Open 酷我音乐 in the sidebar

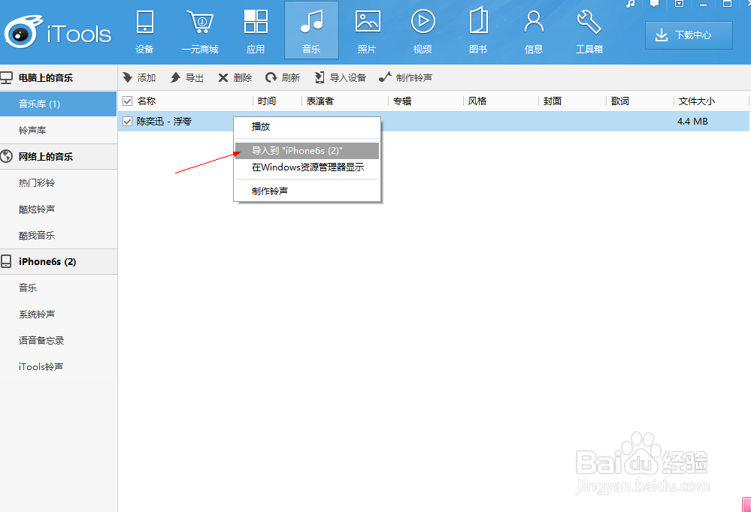[59, 236]
